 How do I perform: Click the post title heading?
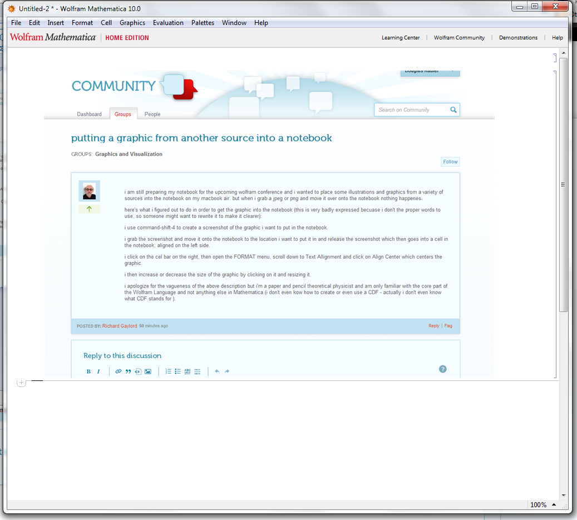pos(201,138)
